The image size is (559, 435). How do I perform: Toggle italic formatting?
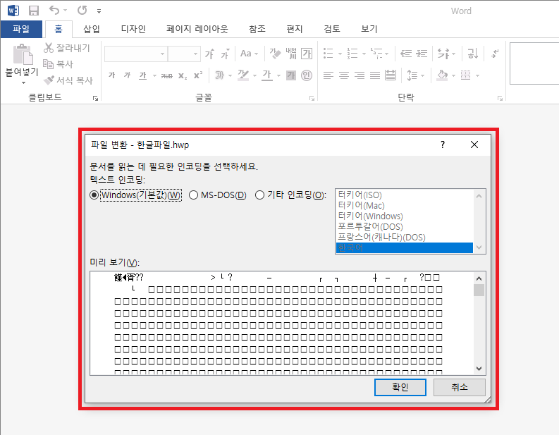pos(128,75)
